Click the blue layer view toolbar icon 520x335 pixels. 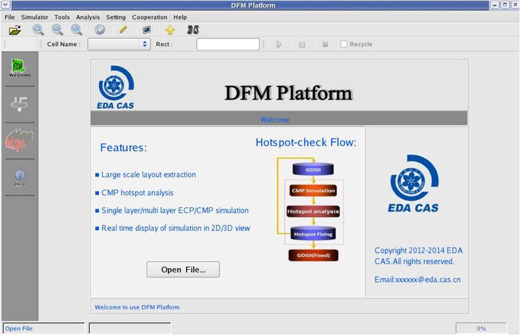pyautogui.click(x=147, y=30)
